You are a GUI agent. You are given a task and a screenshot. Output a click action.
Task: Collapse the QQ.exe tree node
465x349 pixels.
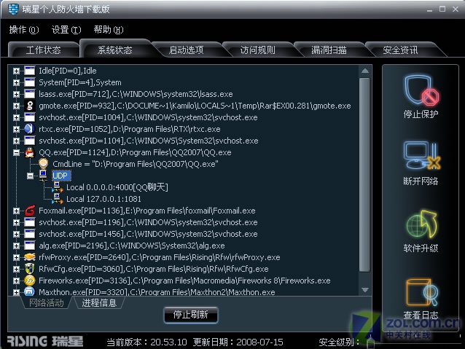16,152
